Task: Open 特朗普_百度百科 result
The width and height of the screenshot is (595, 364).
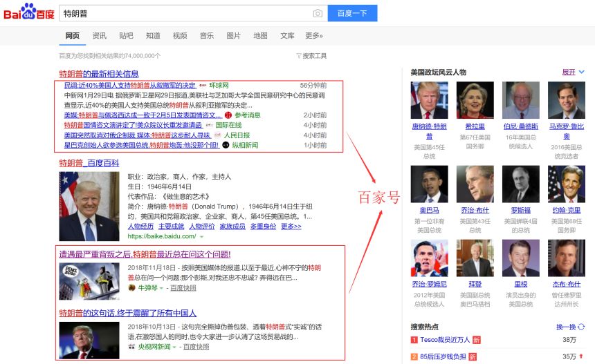Action: (x=89, y=163)
